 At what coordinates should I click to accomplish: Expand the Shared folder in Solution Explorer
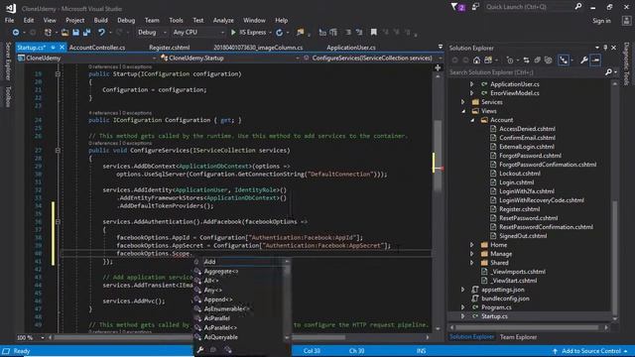[472, 263]
